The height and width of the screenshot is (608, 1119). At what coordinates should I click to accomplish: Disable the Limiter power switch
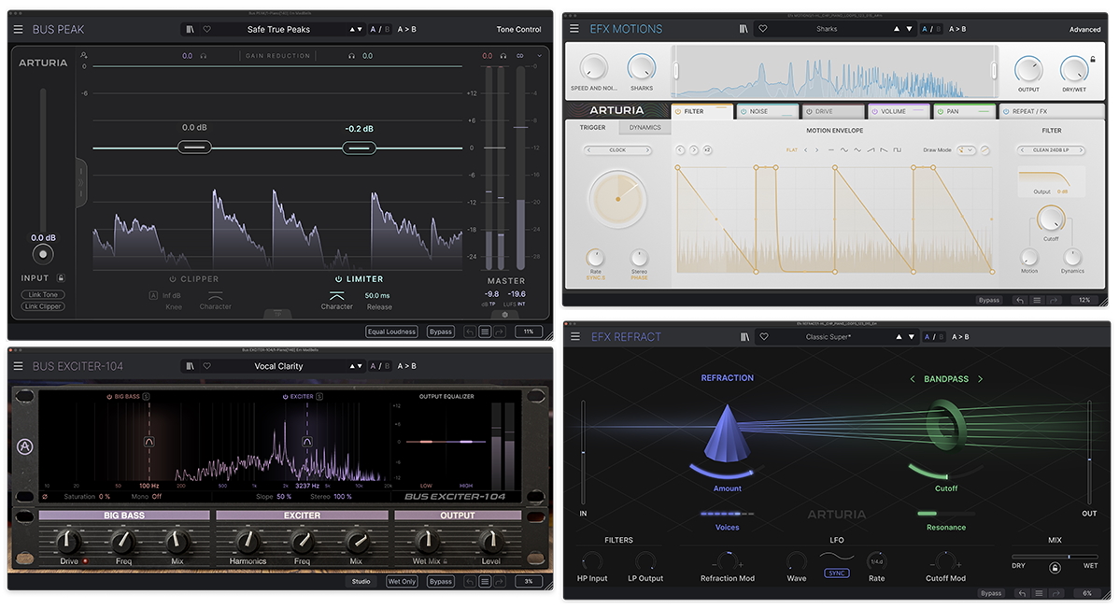click(339, 279)
